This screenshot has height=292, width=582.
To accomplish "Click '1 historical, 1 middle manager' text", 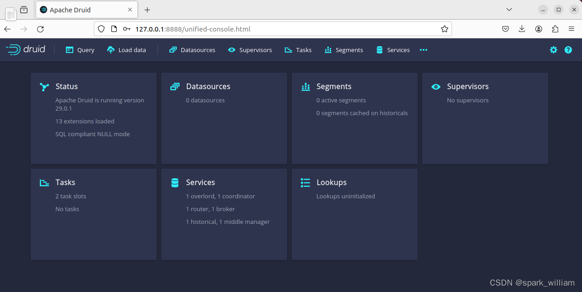I will [x=228, y=222].
